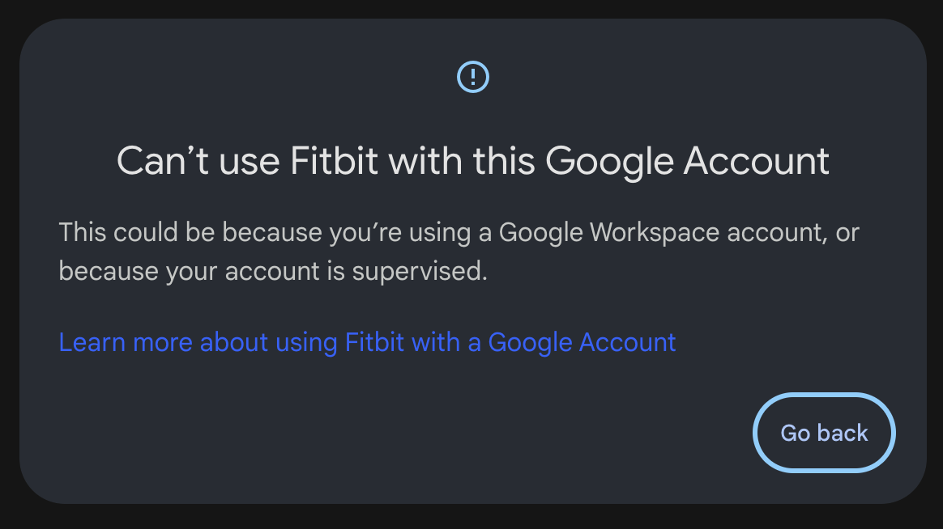Click the highlighted Go back pill button
Screen dimensions: 943x529
(824, 433)
